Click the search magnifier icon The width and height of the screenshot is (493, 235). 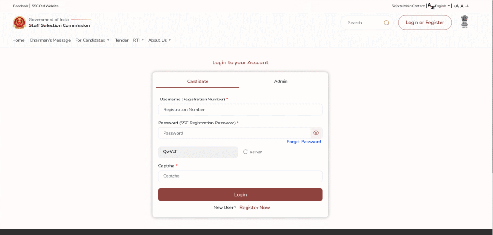386,23
